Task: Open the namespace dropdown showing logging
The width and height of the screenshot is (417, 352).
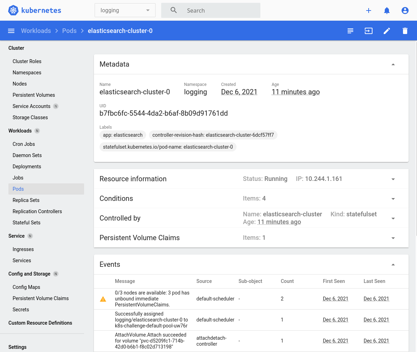Action: tap(125, 10)
